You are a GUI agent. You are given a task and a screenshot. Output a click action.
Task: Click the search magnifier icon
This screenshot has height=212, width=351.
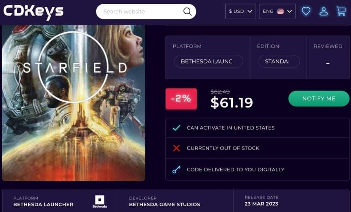(x=187, y=12)
